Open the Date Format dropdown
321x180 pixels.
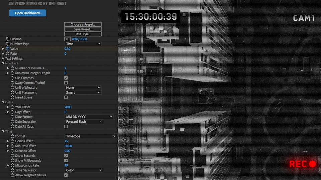point(89,117)
